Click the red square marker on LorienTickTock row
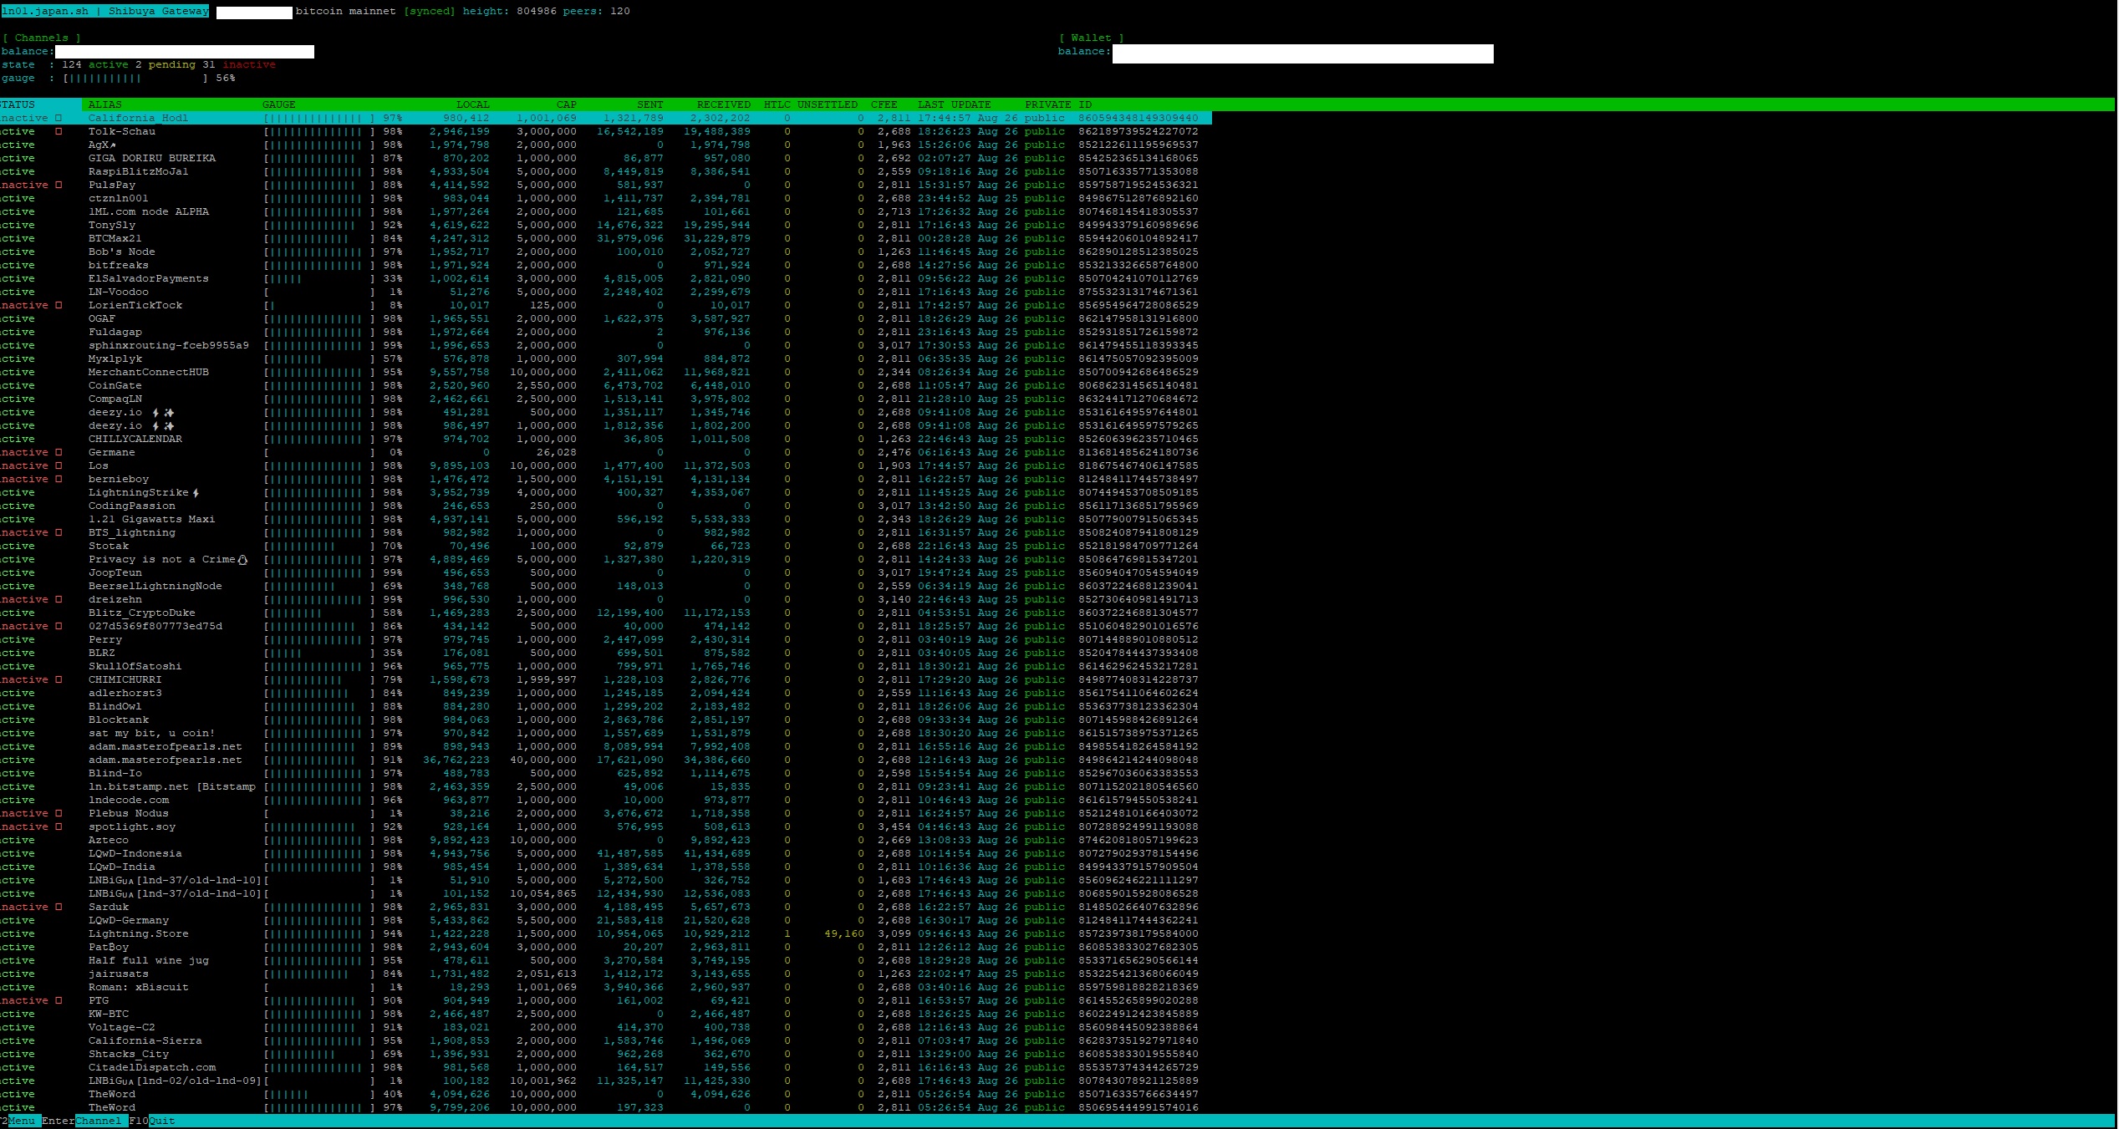Viewport: 2119px width, 1129px height. click(x=59, y=305)
